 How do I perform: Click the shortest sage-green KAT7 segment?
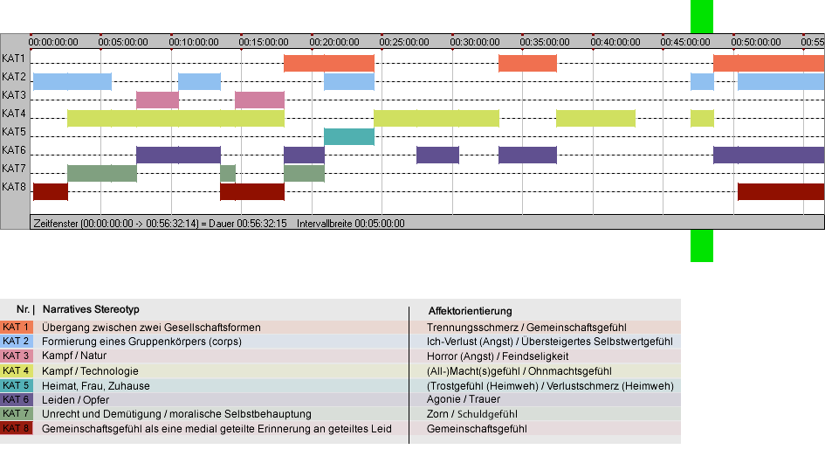[228, 173]
